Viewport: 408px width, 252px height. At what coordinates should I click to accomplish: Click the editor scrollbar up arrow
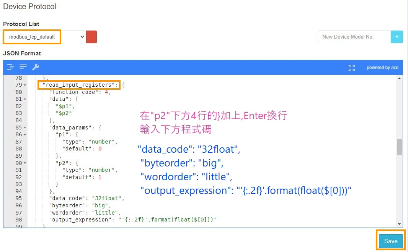400,78
